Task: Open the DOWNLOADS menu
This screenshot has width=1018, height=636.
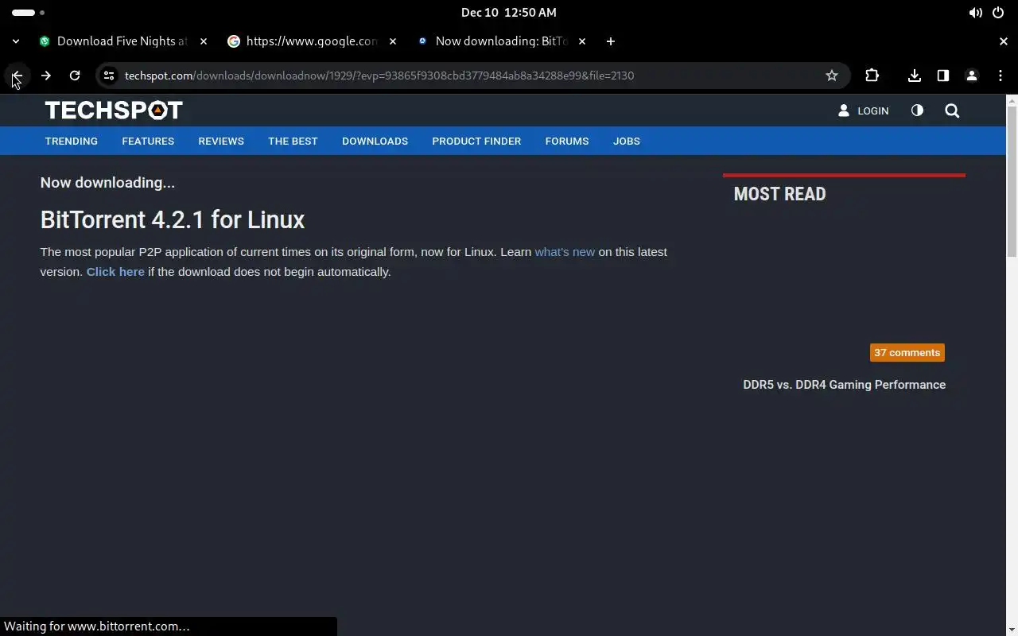Action: click(x=375, y=141)
